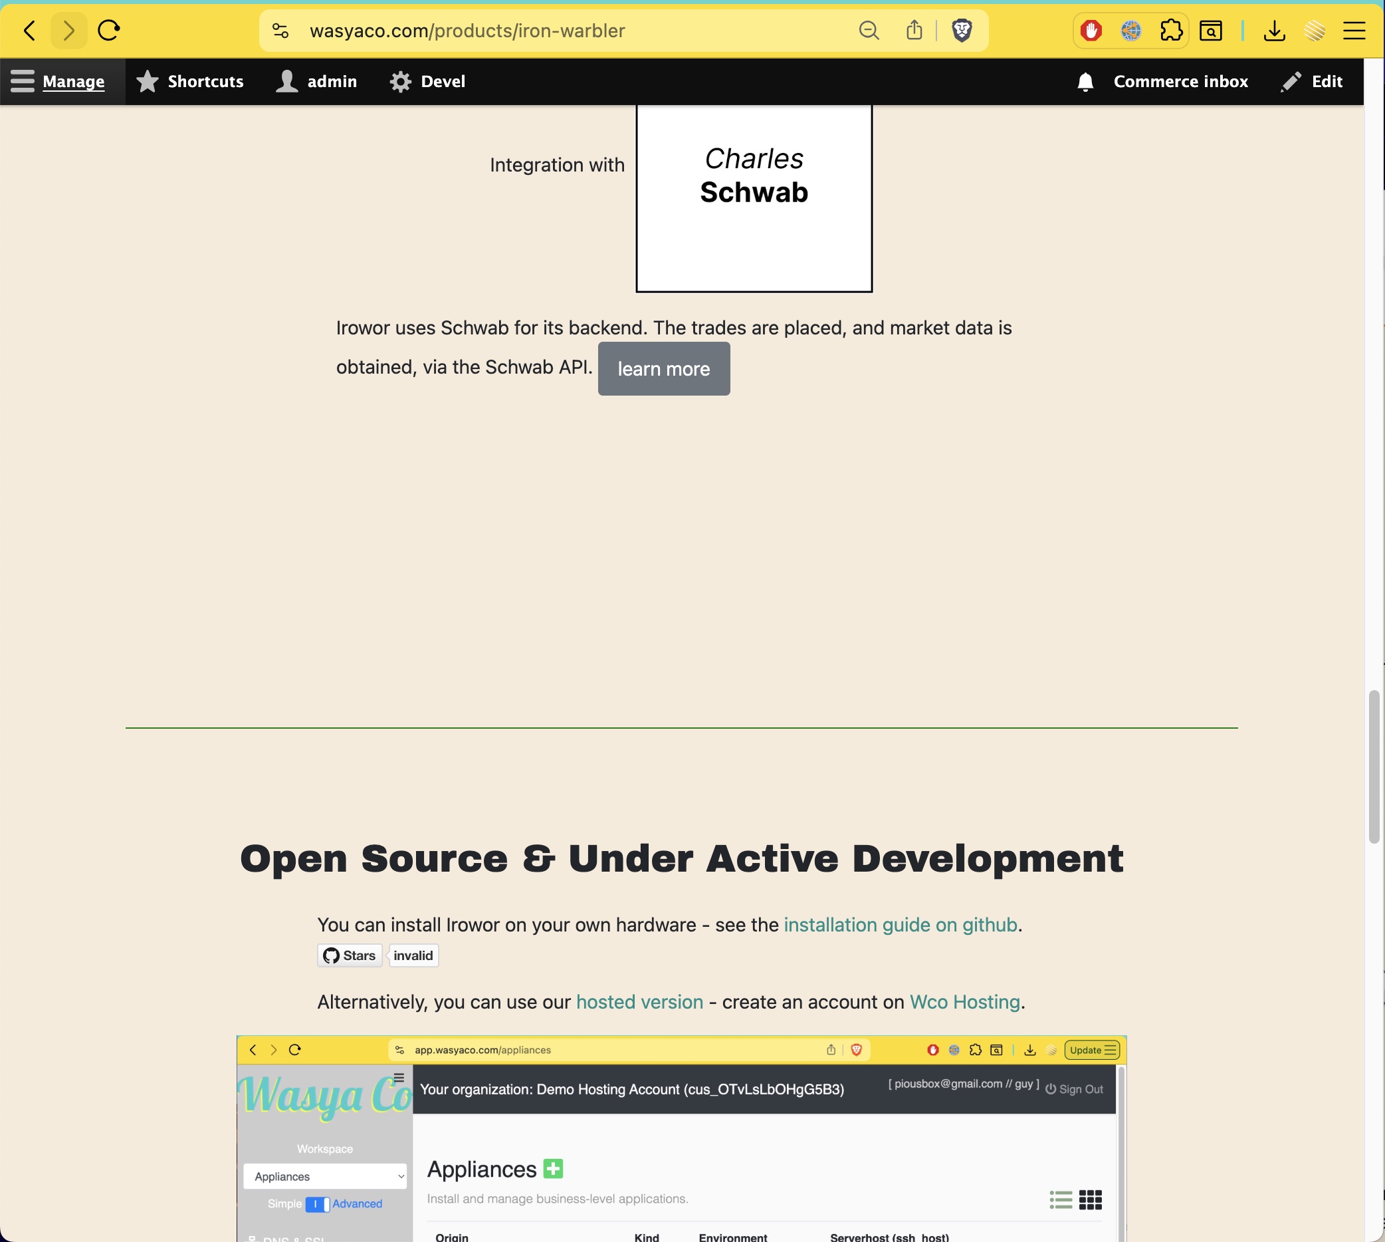The image size is (1385, 1242).
Task: Click the green plus icon next to Appliances
Action: click(x=552, y=1168)
